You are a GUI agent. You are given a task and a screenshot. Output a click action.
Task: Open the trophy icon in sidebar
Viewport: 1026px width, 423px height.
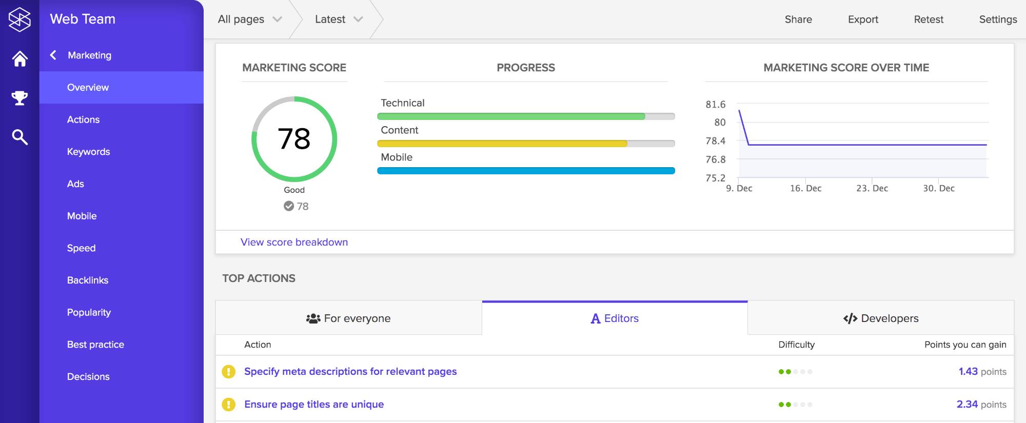pos(19,98)
